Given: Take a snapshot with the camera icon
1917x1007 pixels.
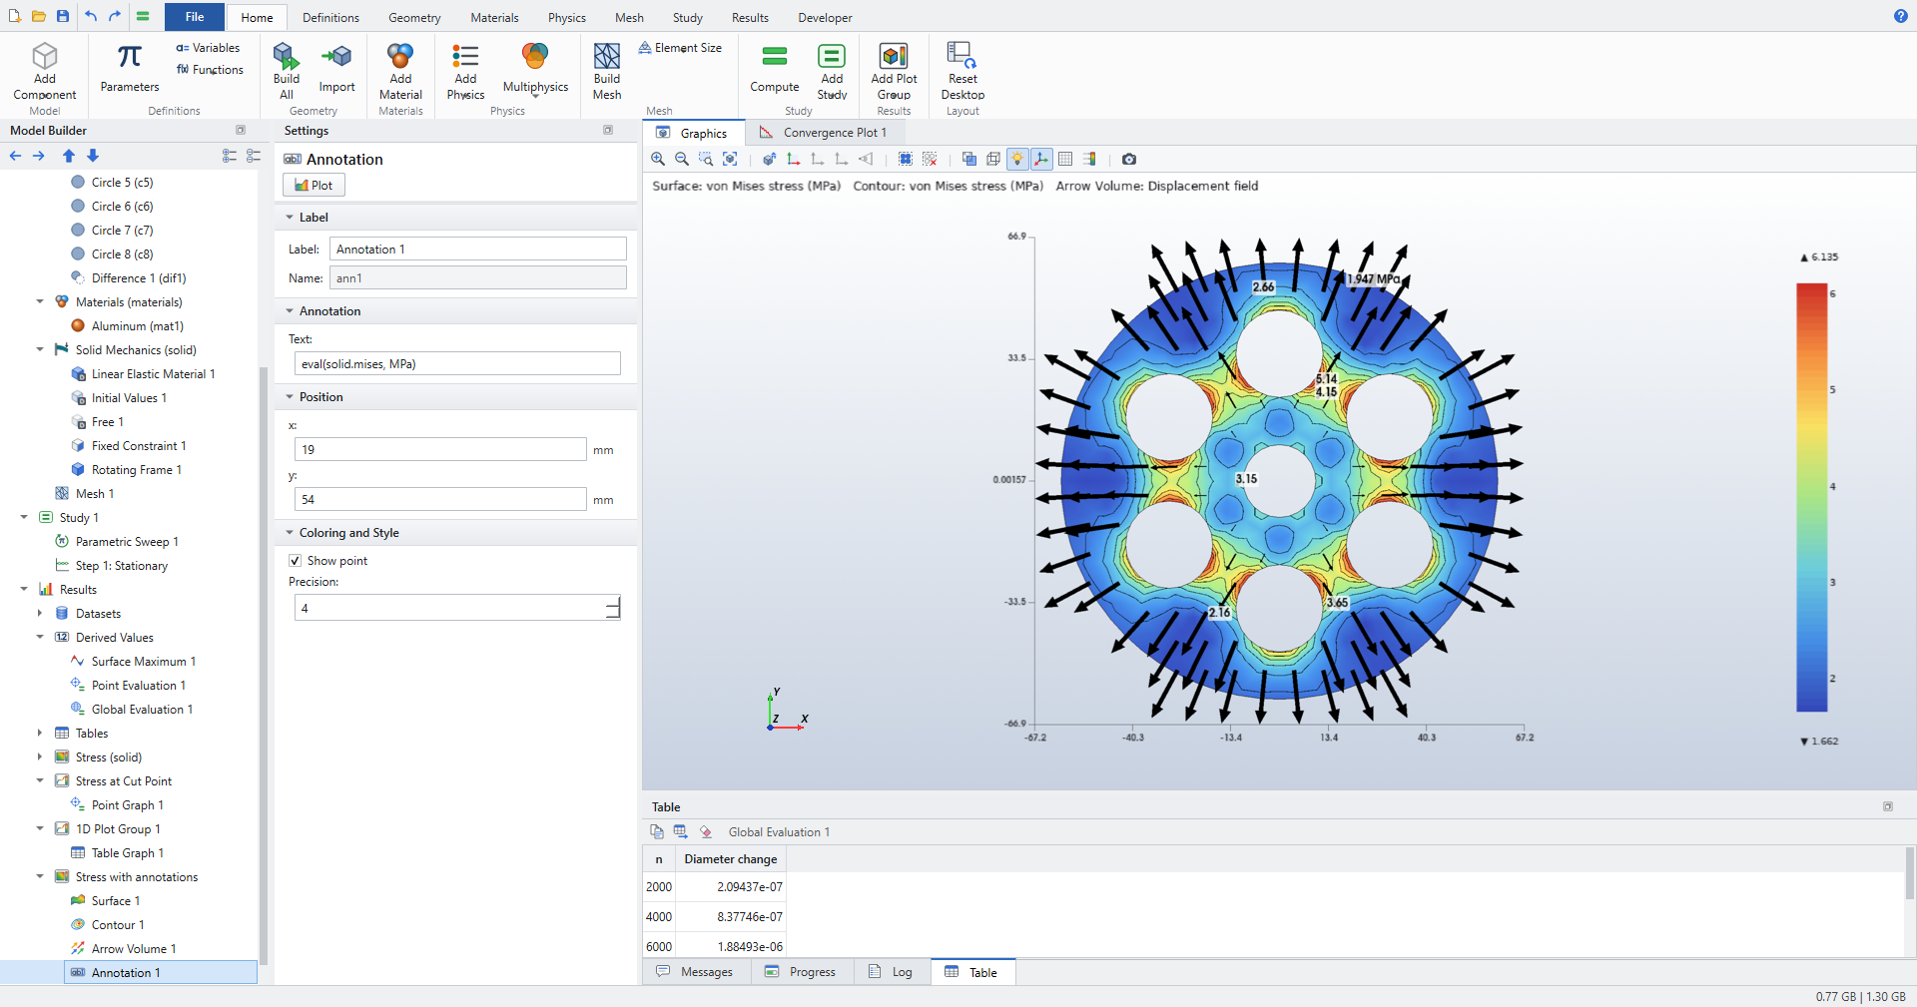Looking at the screenshot, I should [x=1129, y=159].
